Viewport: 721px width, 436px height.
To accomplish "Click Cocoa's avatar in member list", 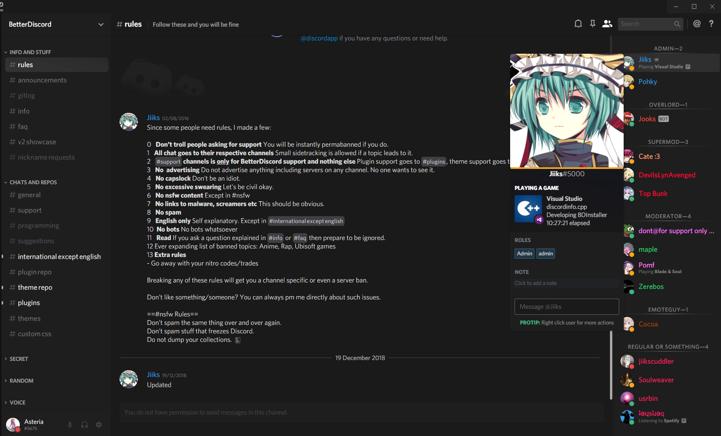I will [629, 324].
